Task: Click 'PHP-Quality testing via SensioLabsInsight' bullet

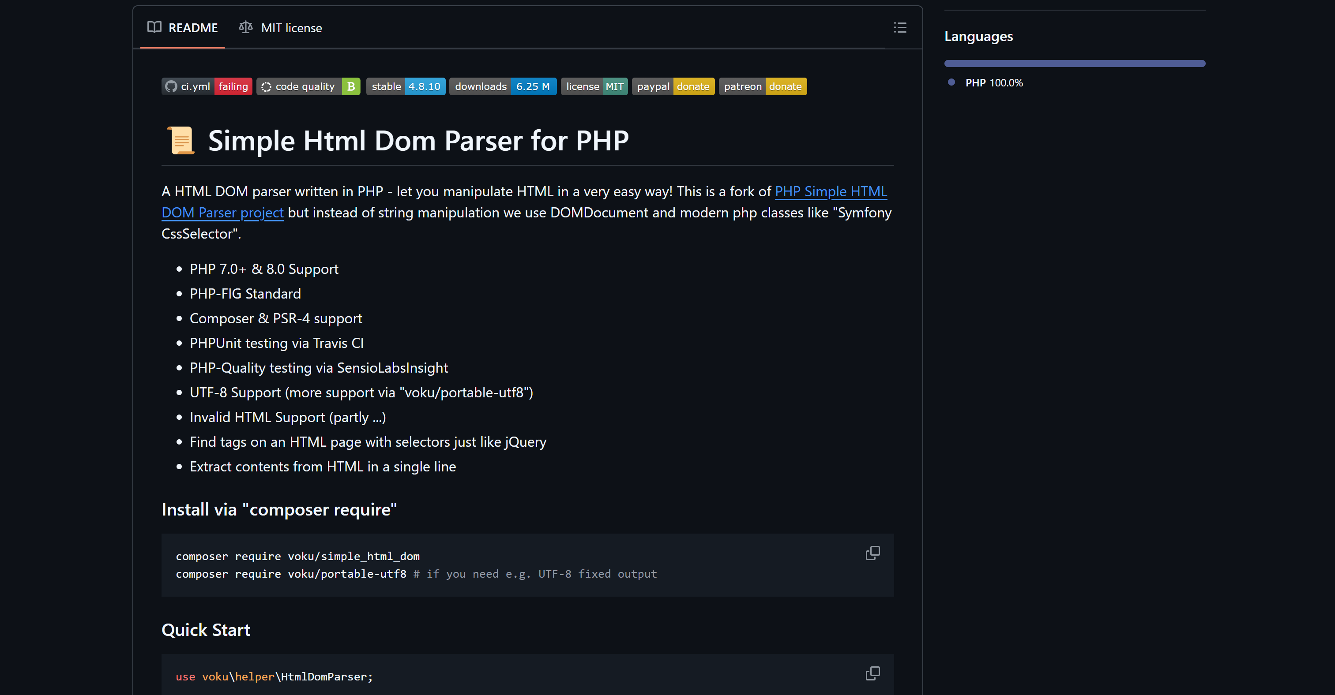Action: pyautogui.click(x=319, y=368)
